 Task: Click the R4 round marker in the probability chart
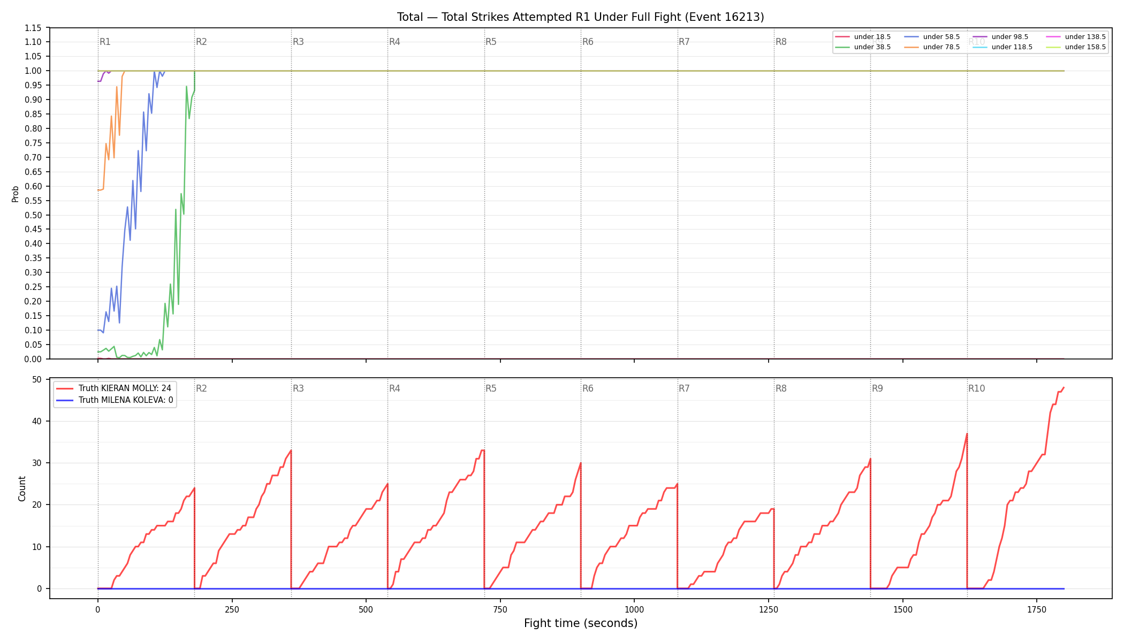click(394, 42)
